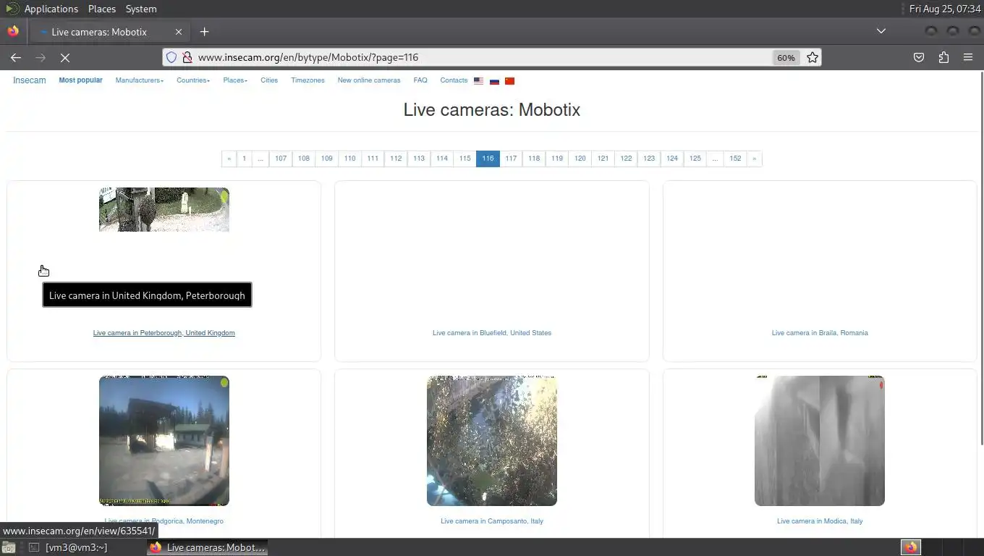
Task: Select Most popular in navigation
Action: [x=80, y=80]
